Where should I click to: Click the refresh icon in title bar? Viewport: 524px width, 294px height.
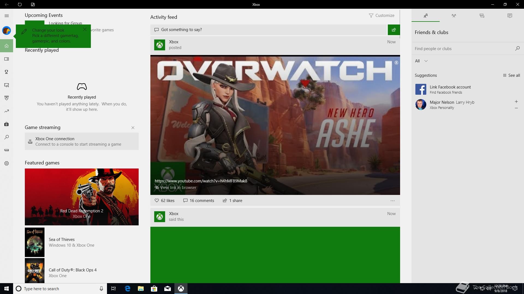point(20,4)
